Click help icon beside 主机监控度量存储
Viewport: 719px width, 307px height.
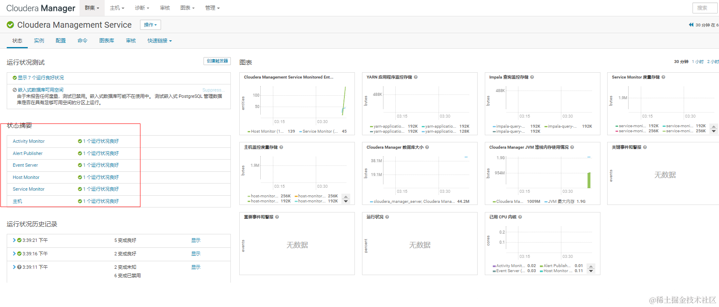[x=281, y=147]
